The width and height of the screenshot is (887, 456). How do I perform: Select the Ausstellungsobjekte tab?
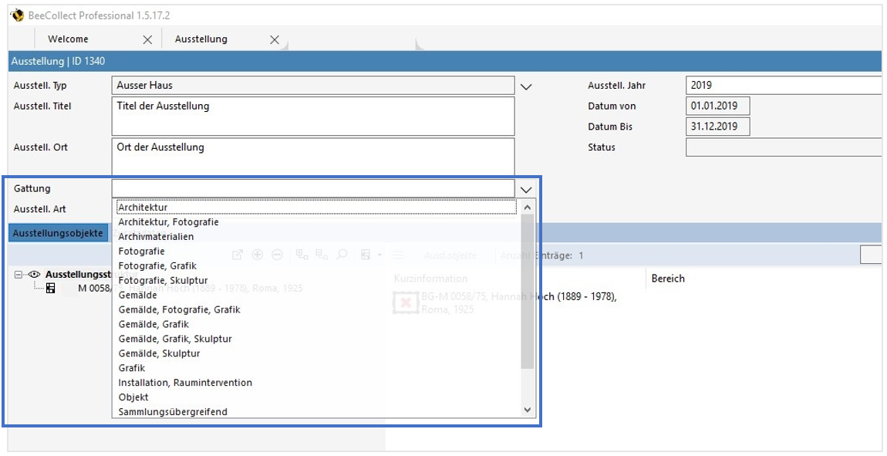coord(57,233)
